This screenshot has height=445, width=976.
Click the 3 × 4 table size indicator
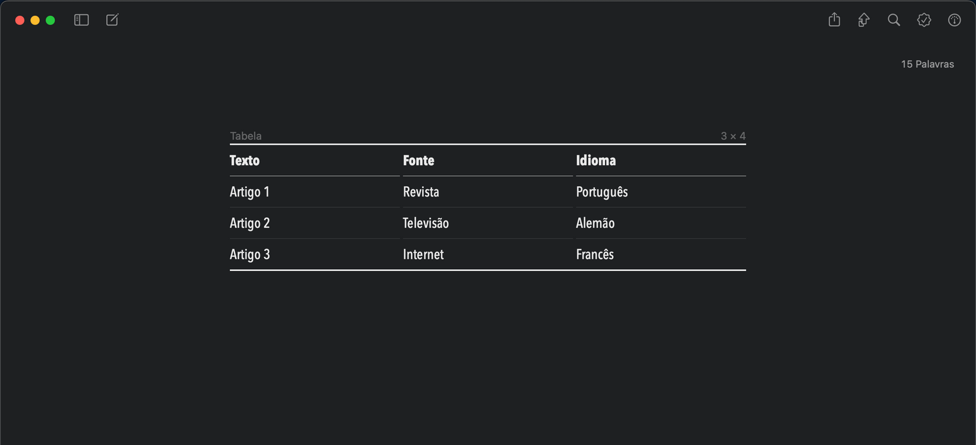point(733,136)
